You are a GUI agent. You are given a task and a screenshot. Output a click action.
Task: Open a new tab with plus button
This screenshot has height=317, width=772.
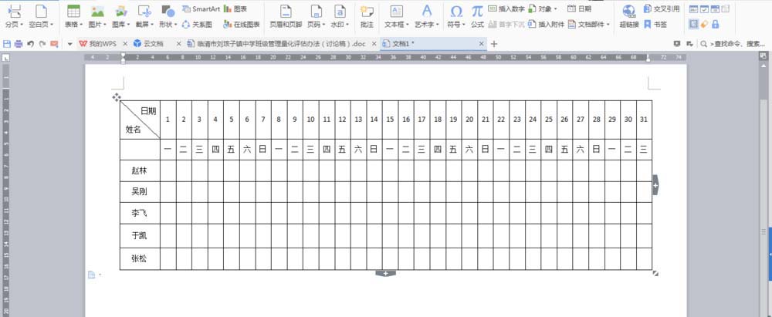point(494,44)
